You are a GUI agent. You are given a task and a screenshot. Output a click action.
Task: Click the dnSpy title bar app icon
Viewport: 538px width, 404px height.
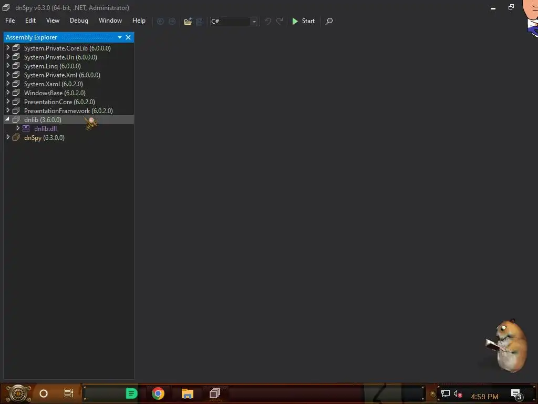tap(6, 7)
